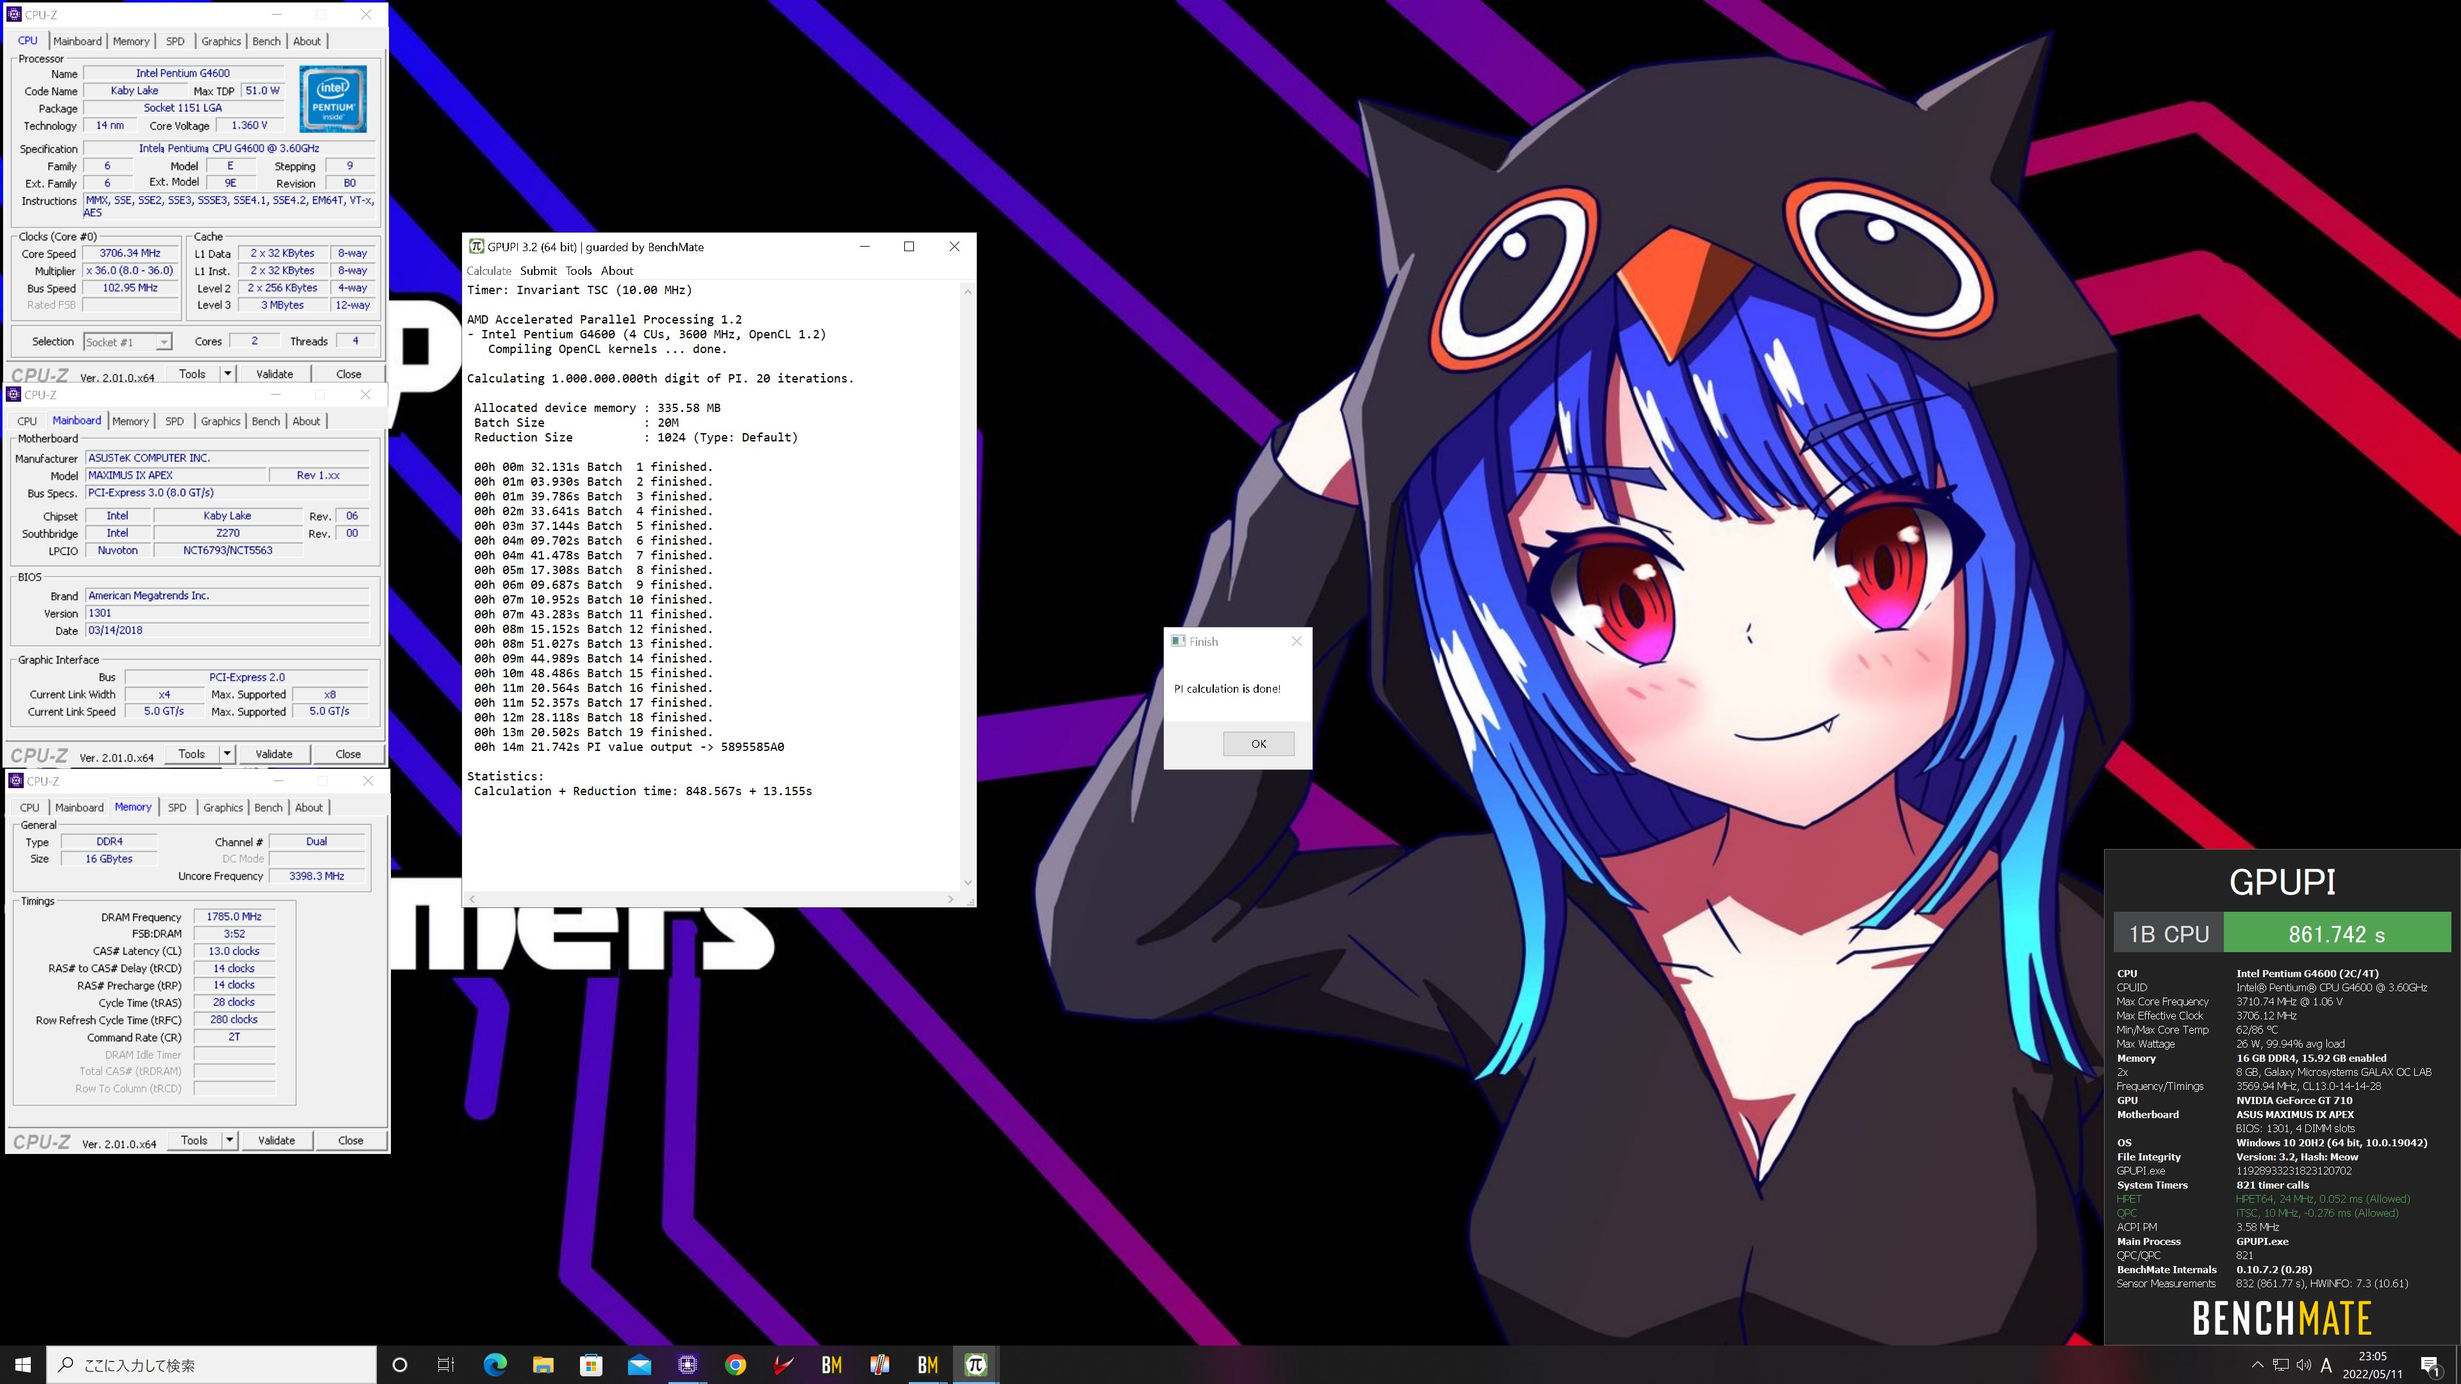The height and width of the screenshot is (1384, 2461).
Task: Expand Tools dropdown arrow in CPU-Z CPU window
Action: [x=228, y=374]
